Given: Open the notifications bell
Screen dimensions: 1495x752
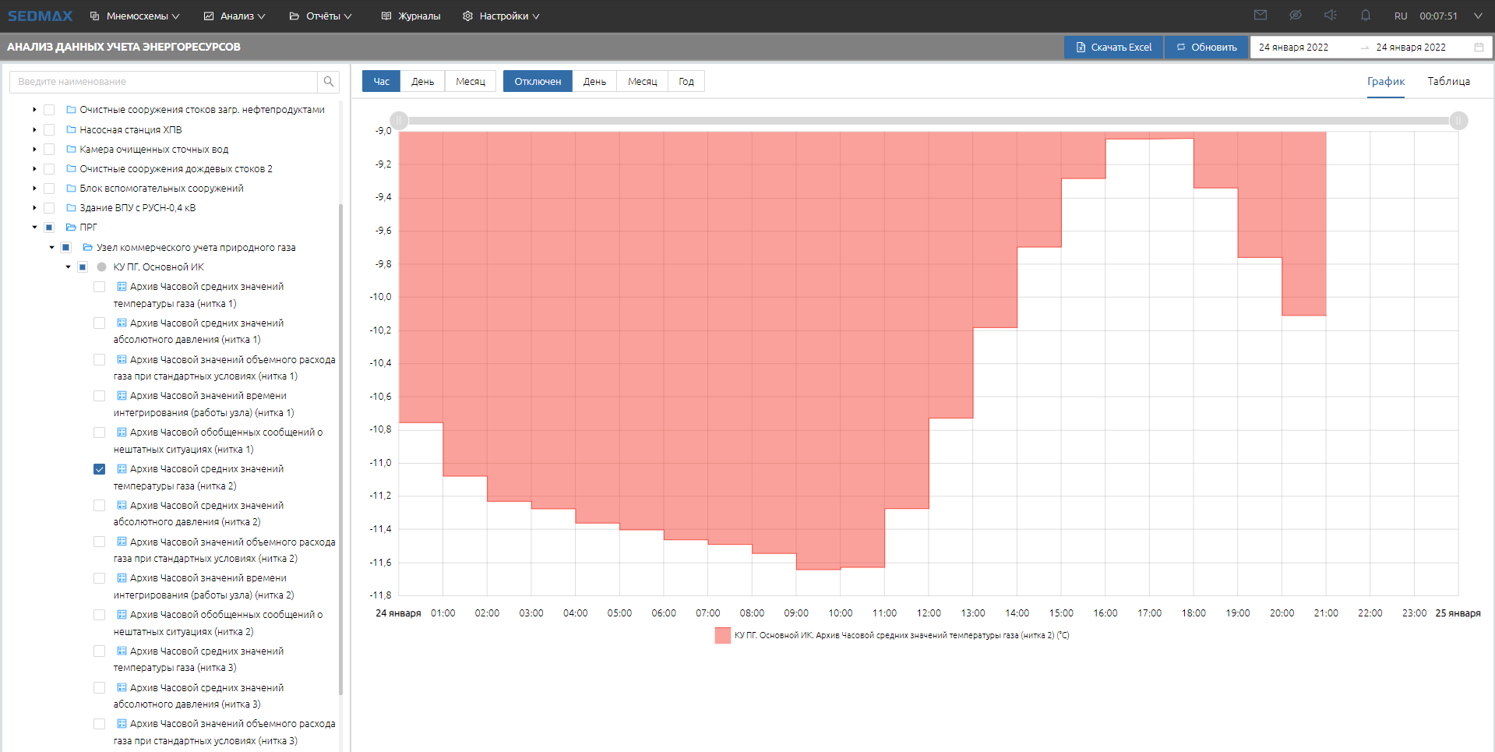Looking at the screenshot, I should [1365, 16].
